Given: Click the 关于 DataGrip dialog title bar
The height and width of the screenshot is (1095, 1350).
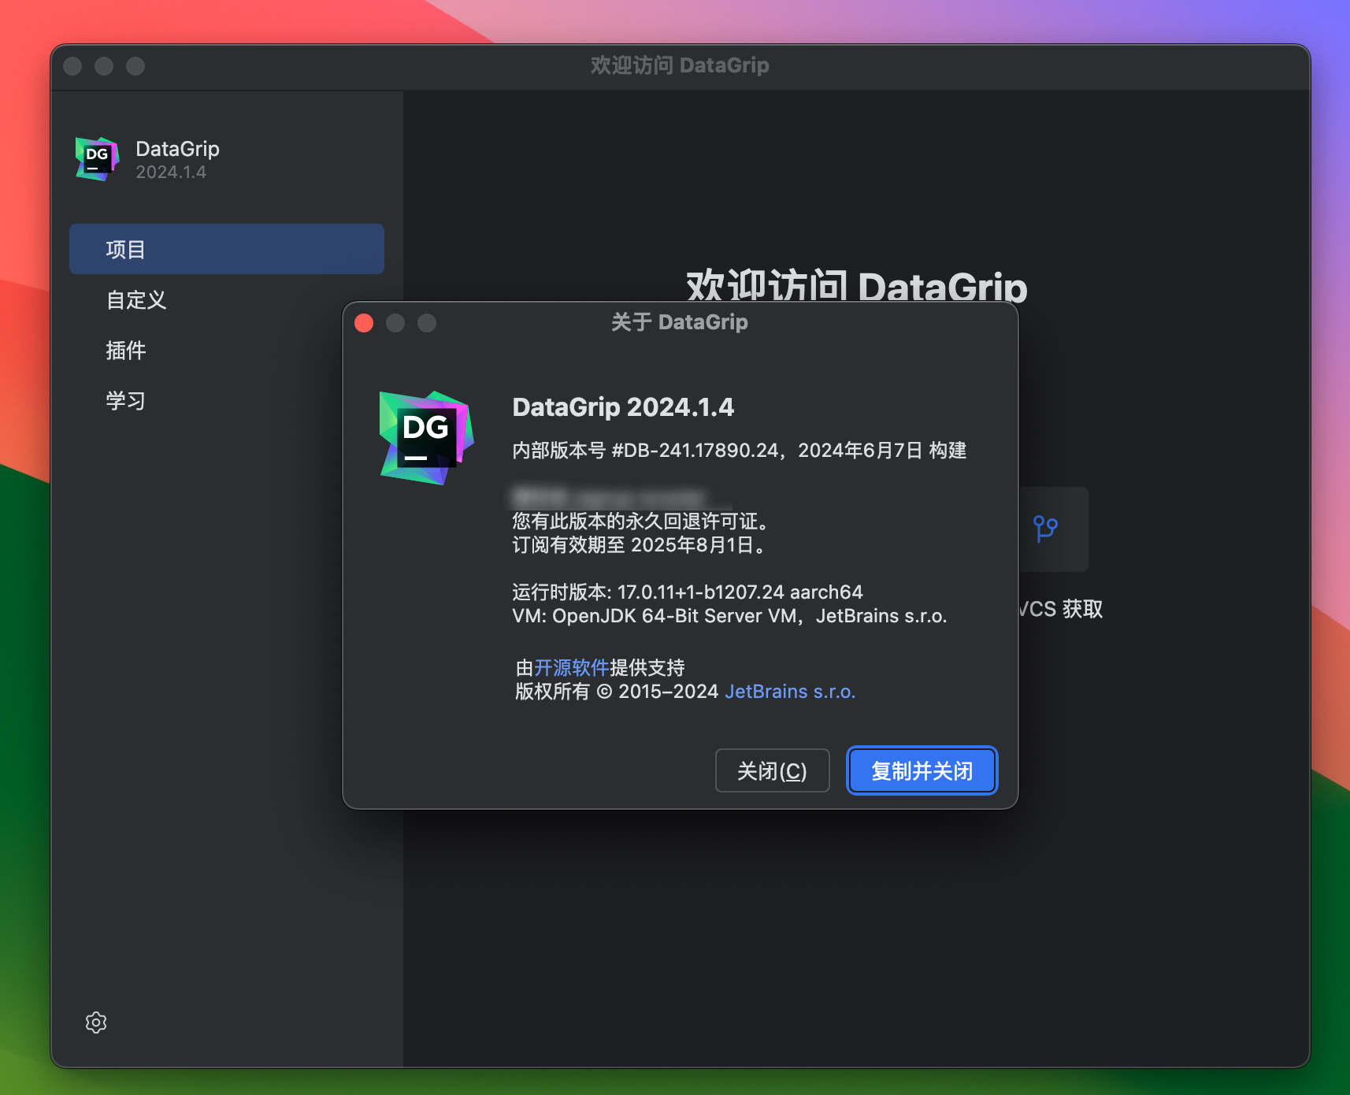Looking at the screenshot, I should [681, 321].
